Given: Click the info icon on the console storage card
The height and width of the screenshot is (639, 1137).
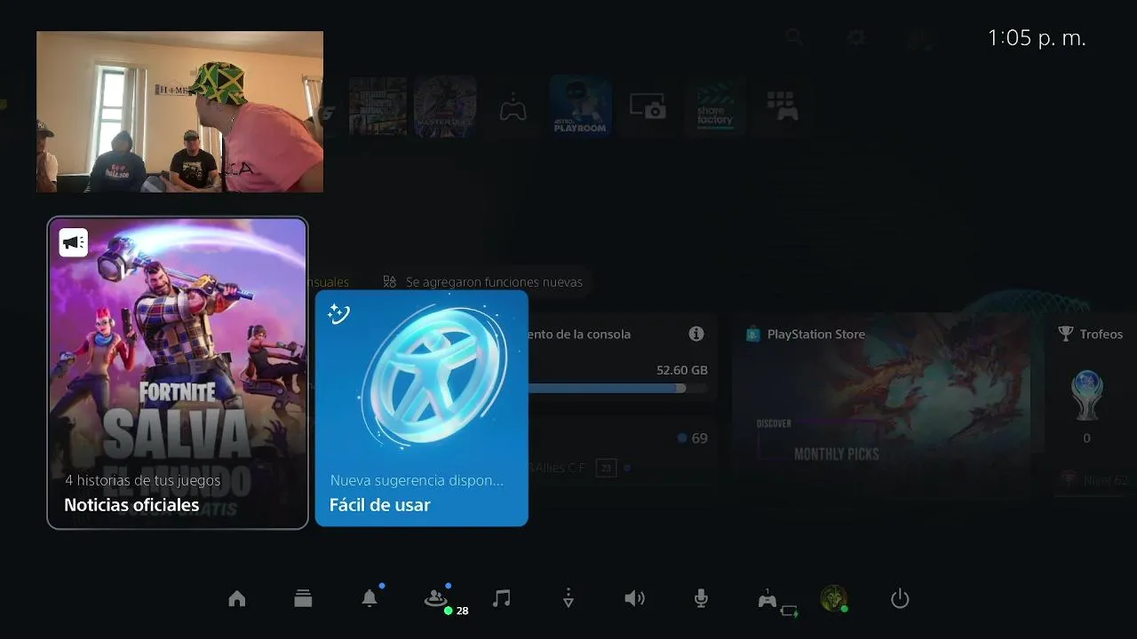Looking at the screenshot, I should (x=696, y=334).
